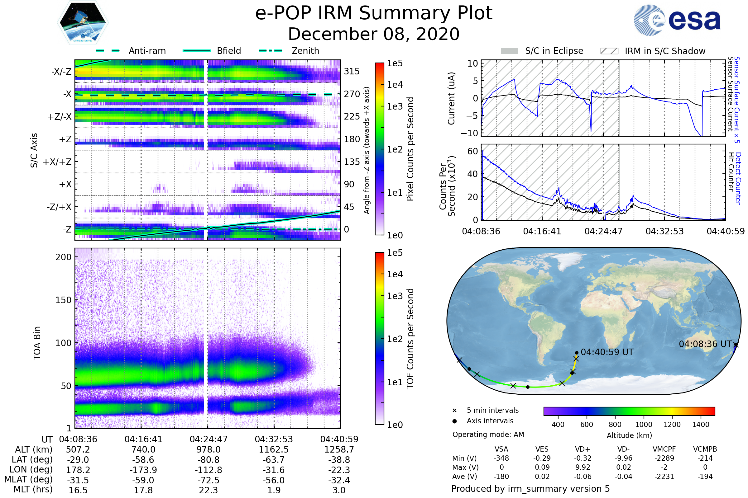Click the CASSIOPE mission logo
Image resolution: width=748 pixels, height=498 pixels.
click(x=83, y=23)
